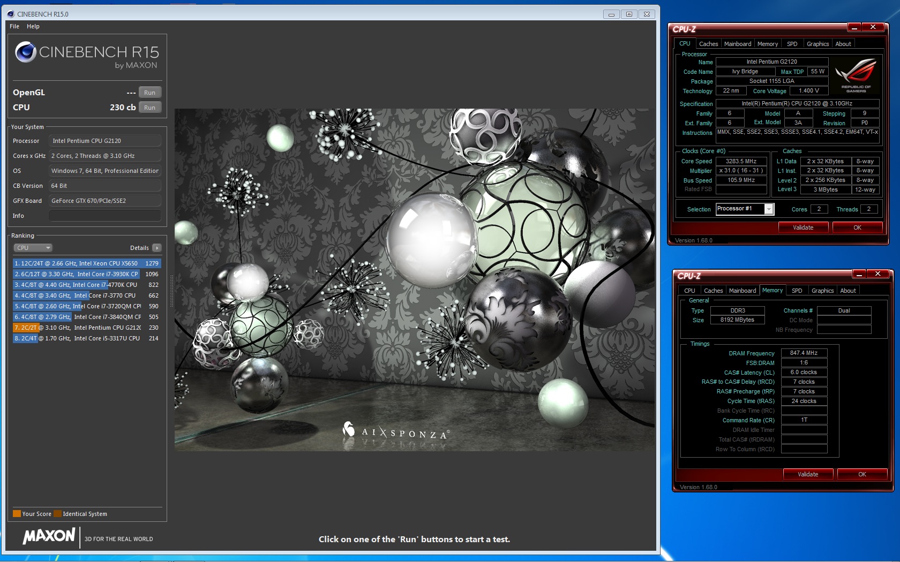Click the Cinebench R15 logo icon
The image size is (900, 562).
[x=26, y=52]
